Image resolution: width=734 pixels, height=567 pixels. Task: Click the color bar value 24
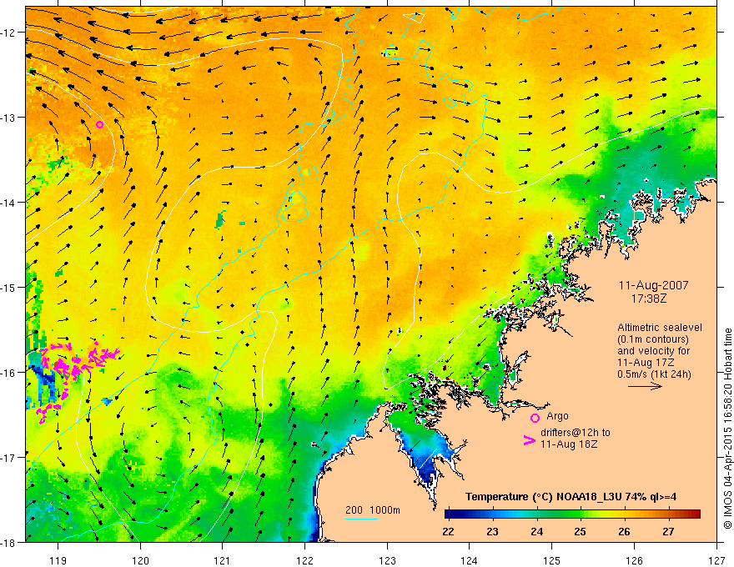[537, 531]
